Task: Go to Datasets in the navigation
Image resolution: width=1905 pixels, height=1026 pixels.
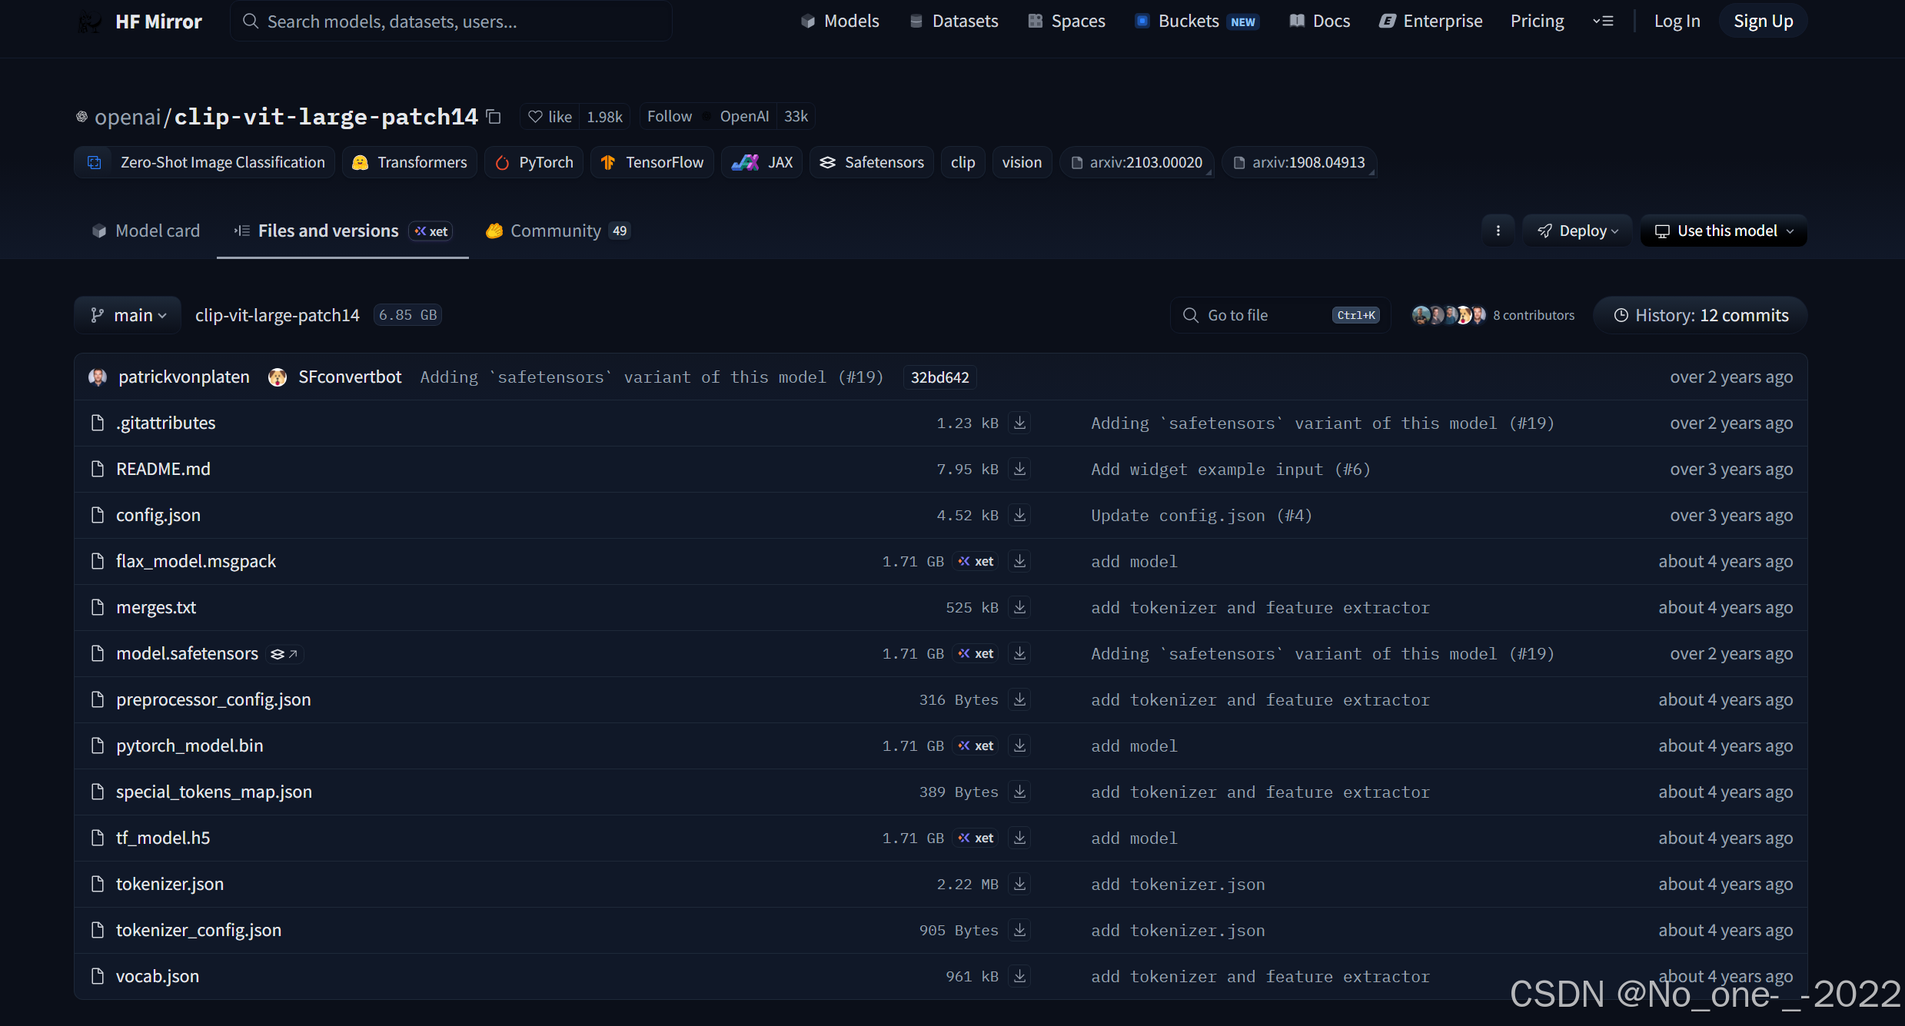Action: [954, 22]
